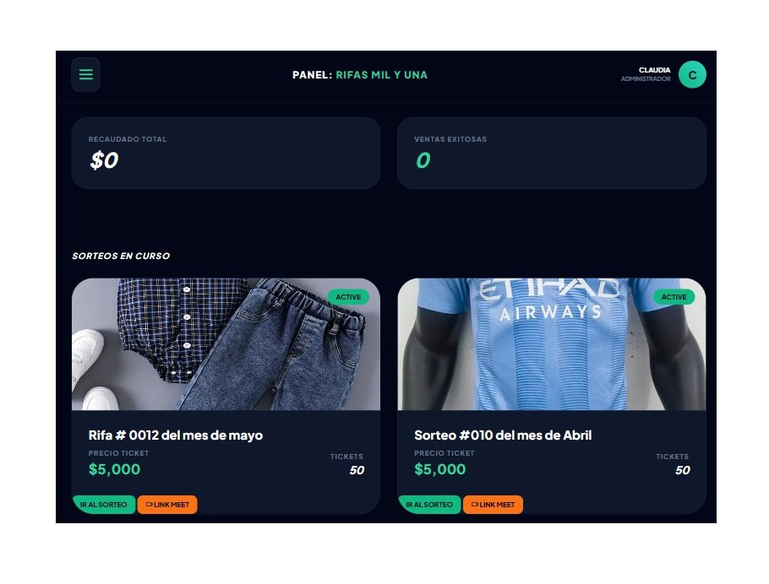Click video icon on Sorteo #010 Link Meet
The height and width of the screenshot is (584, 769).
475,505
